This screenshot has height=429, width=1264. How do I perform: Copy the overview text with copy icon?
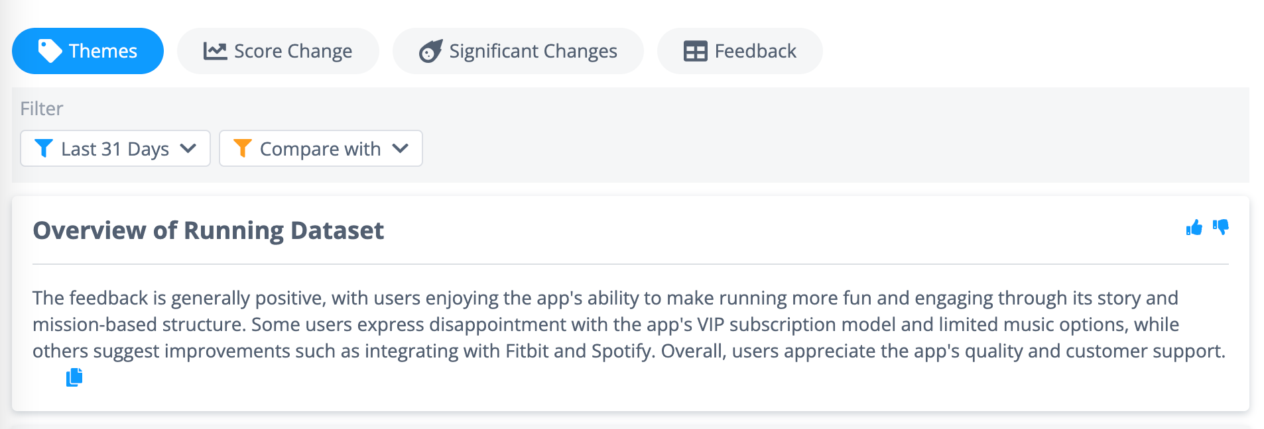[74, 377]
